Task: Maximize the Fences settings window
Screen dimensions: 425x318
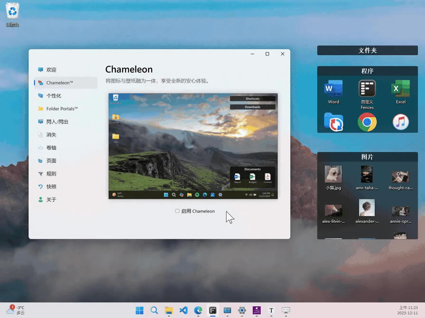Action: coord(267,54)
